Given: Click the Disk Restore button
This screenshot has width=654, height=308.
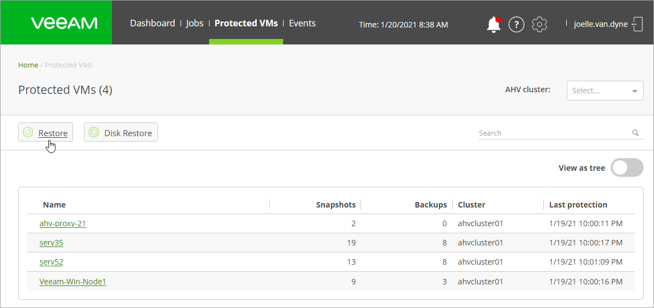Looking at the screenshot, I should click(121, 132).
